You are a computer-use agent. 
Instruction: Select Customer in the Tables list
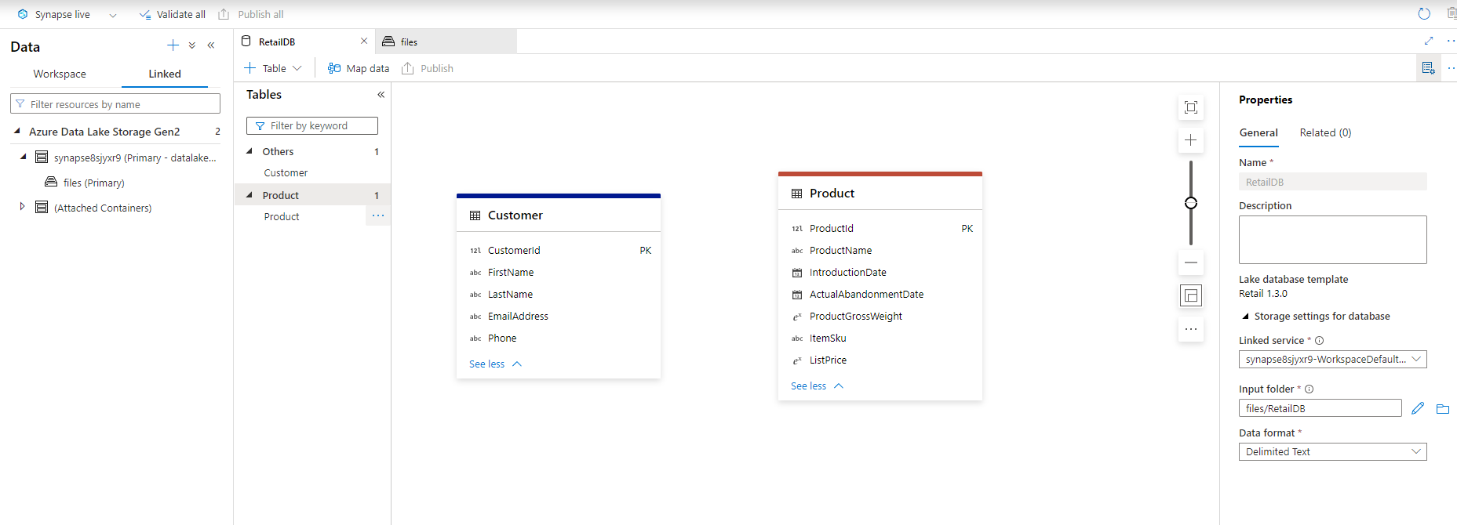click(286, 172)
